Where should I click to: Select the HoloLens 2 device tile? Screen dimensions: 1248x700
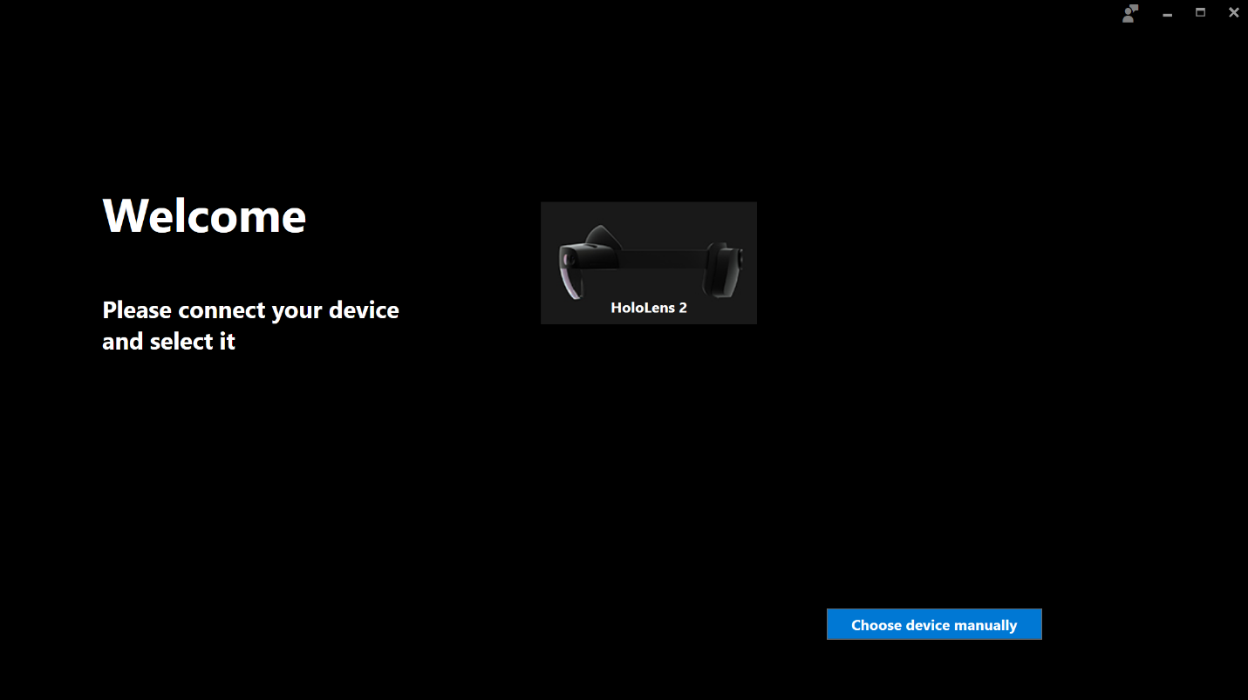[648, 263]
